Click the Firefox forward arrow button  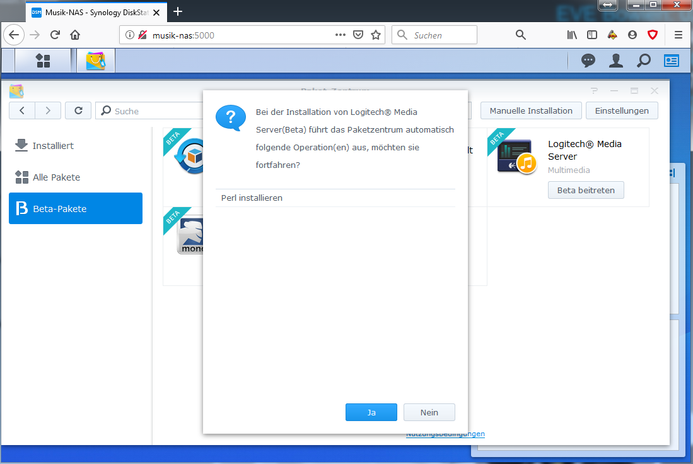pyautogui.click(x=35, y=35)
